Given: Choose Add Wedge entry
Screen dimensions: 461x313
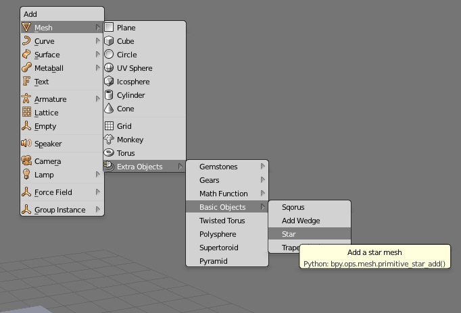Looking at the screenshot, I should 310,221.
